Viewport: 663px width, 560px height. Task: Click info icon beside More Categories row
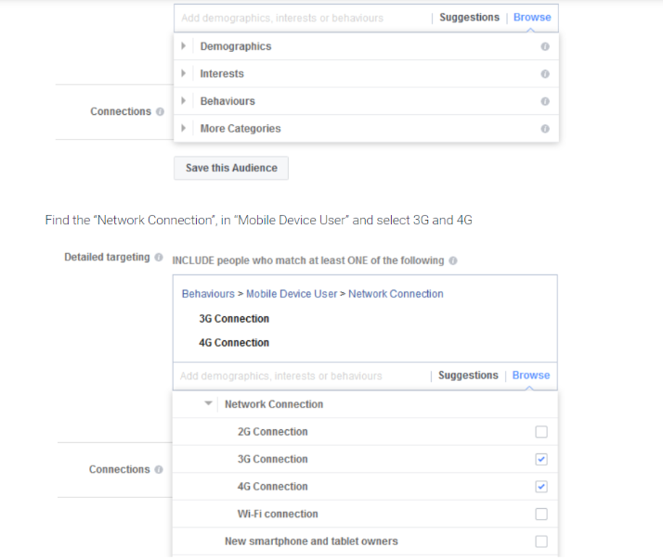tap(545, 129)
